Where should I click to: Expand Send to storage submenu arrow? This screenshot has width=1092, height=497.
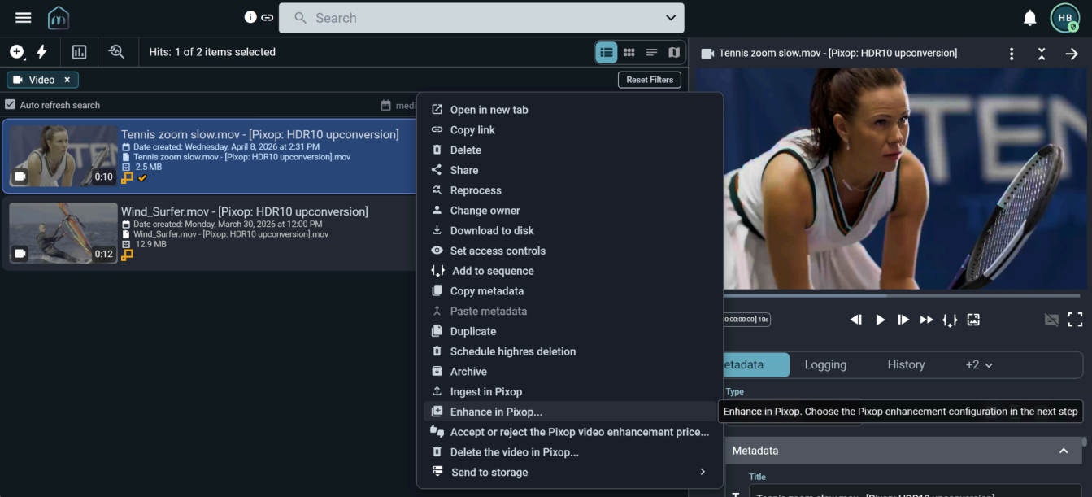coord(703,472)
